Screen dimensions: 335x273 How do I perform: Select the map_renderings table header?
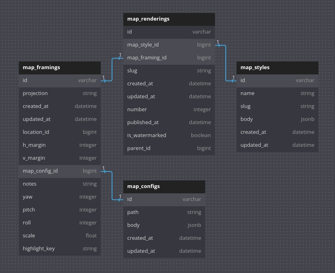point(169,19)
